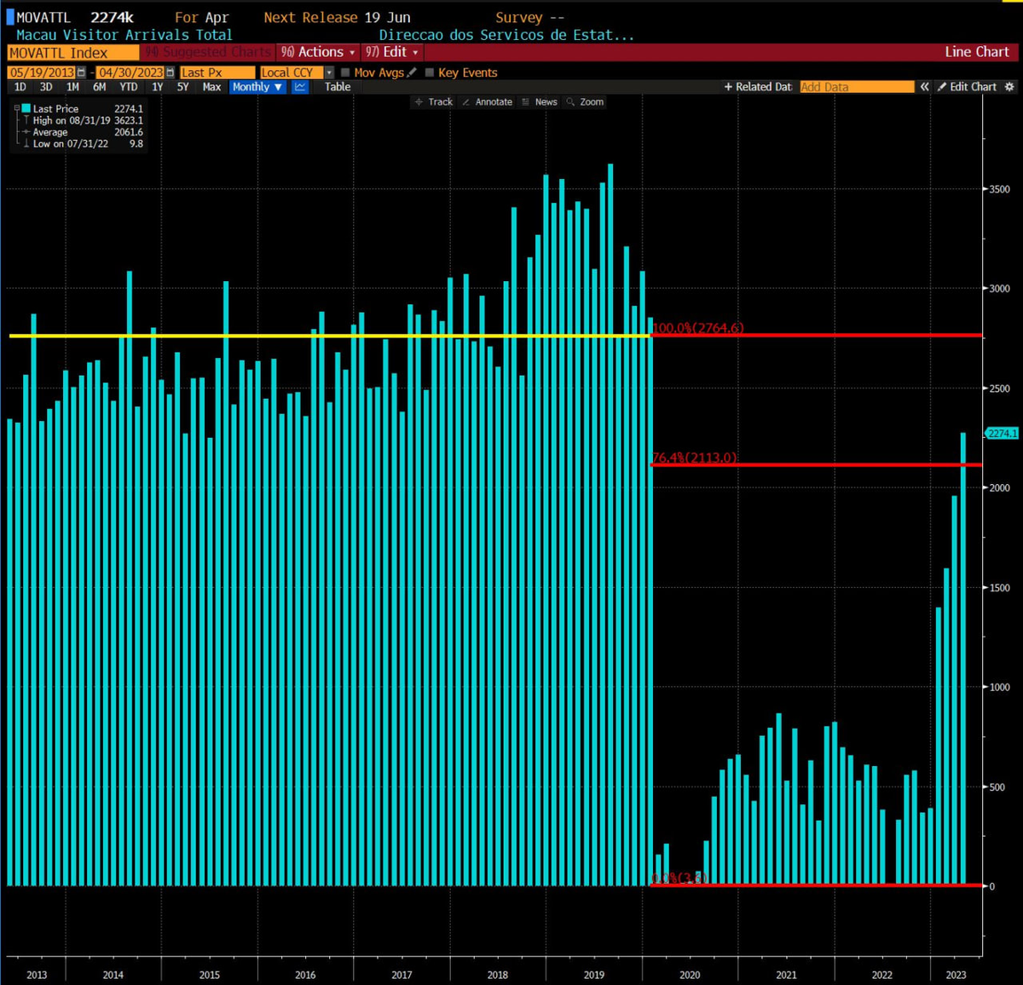Activate the Zoom magnifier tool
The height and width of the screenshot is (985, 1023).
[x=585, y=101]
